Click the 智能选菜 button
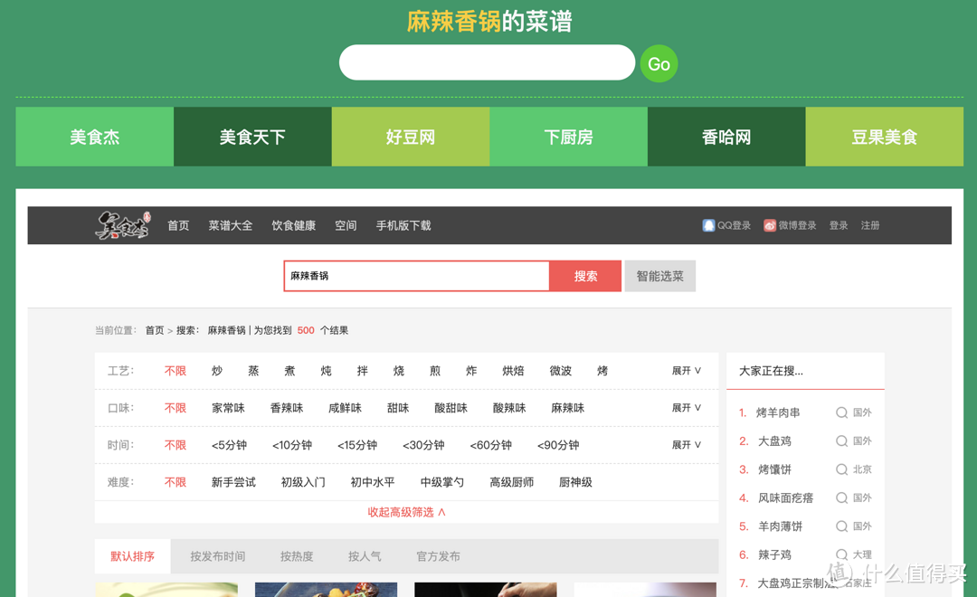The width and height of the screenshot is (977, 597). pyautogui.click(x=659, y=276)
